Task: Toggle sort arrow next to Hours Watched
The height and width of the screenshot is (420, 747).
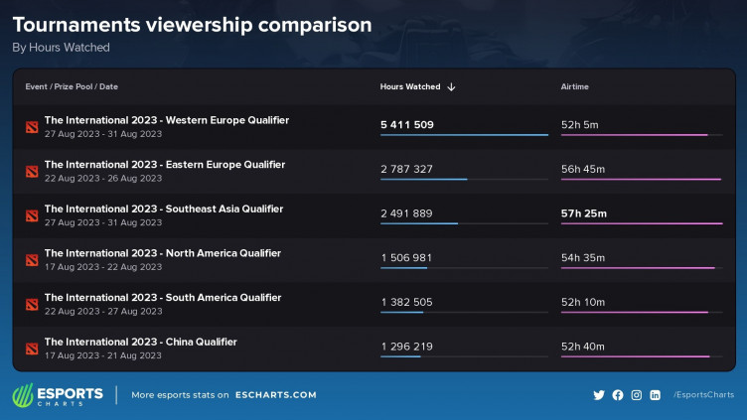Action: coord(451,87)
